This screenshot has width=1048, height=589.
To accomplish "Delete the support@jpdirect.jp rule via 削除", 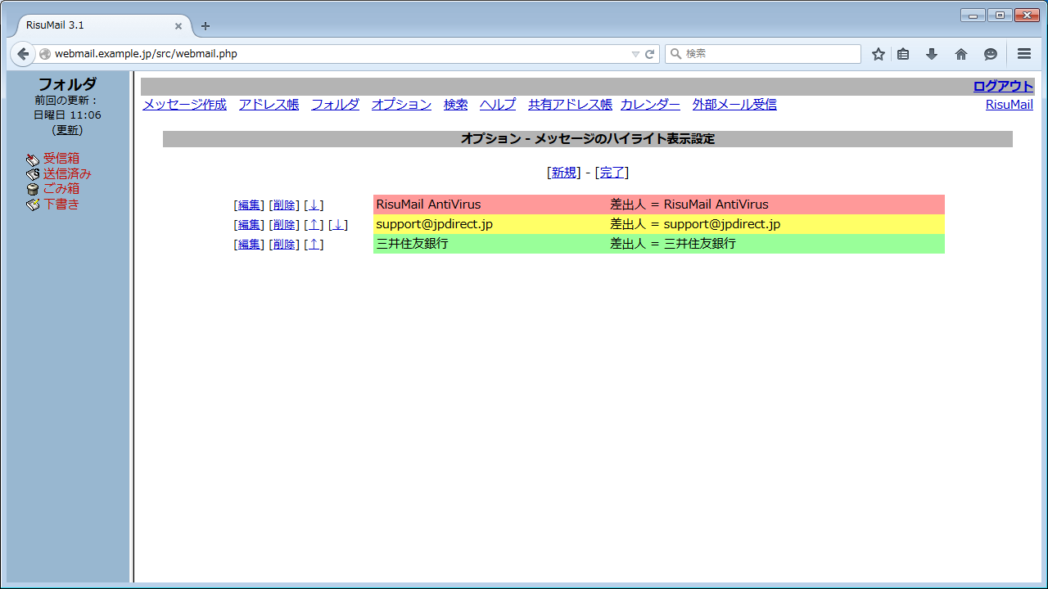I will [284, 225].
